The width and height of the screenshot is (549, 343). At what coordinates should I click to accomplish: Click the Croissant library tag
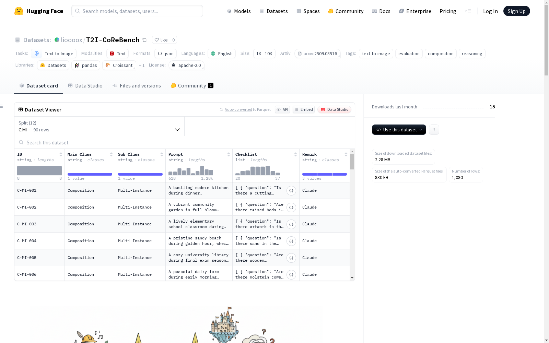point(119,65)
